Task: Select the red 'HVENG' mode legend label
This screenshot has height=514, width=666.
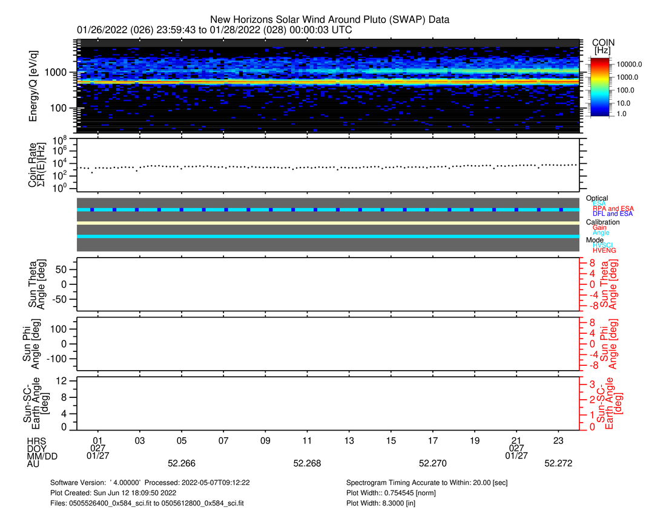Action: [x=605, y=250]
